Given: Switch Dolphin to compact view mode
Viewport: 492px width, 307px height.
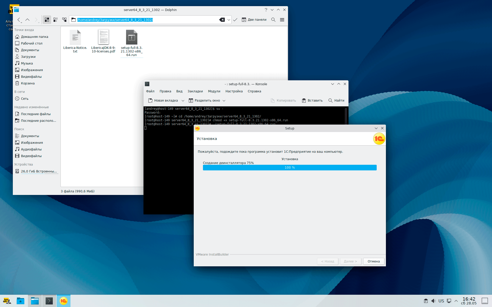Looking at the screenshot, I should click(x=56, y=20).
